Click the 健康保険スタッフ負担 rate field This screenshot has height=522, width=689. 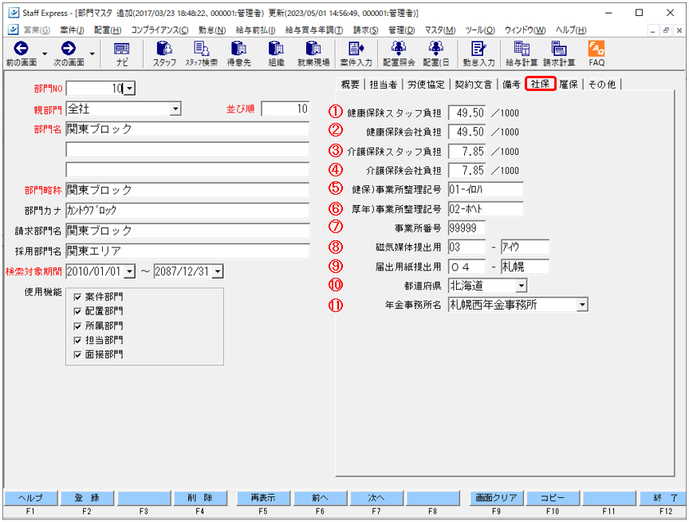tap(467, 113)
